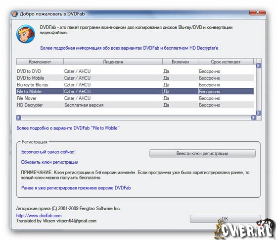Click the title bar DVDFab app icon
Viewport: 277px width, 241px height.
coord(15,14)
